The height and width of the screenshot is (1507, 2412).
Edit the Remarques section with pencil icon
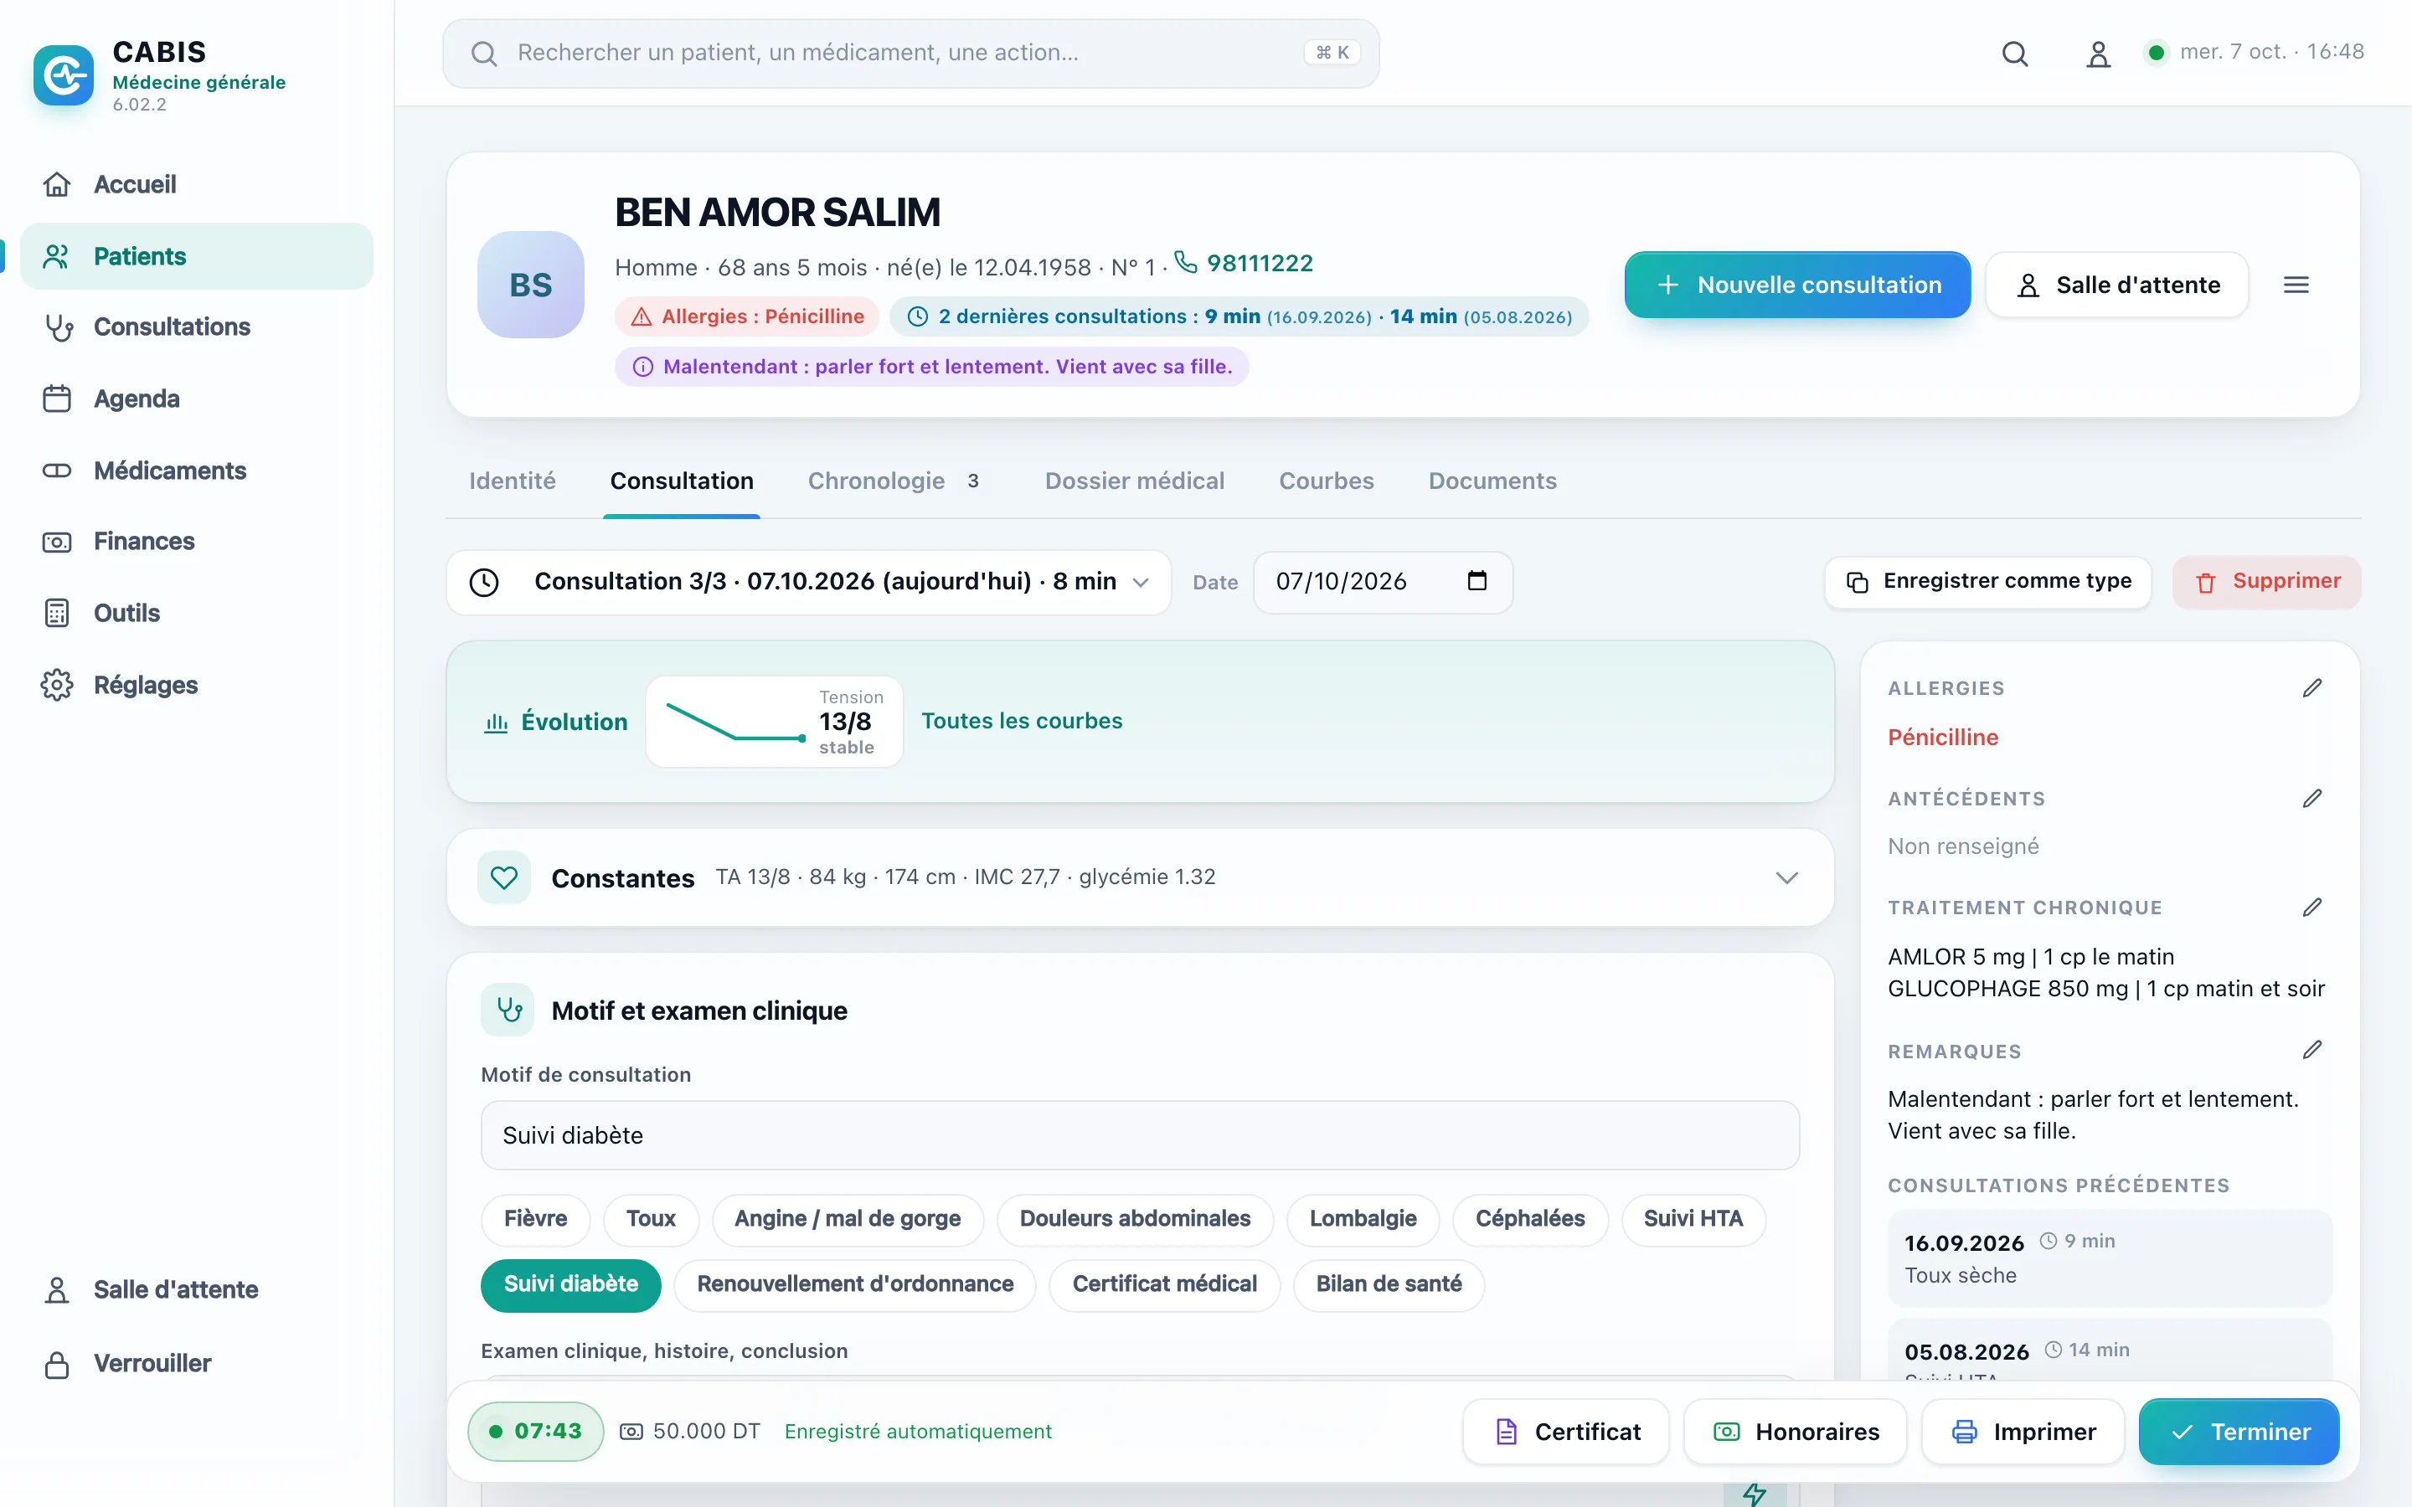(2312, 1050)
